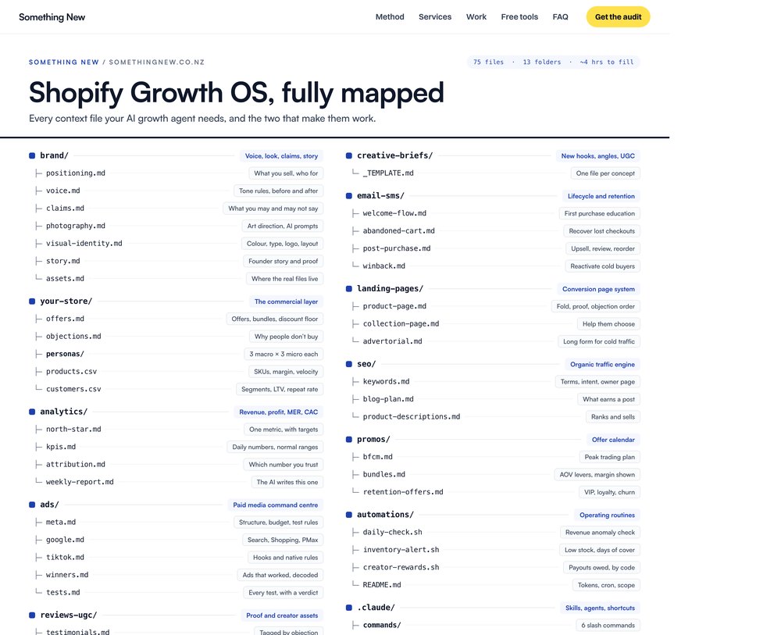The width and height of the screenshot is (781, 635).
Task: Open the Services nav item
Action: [x=435, y=17]
